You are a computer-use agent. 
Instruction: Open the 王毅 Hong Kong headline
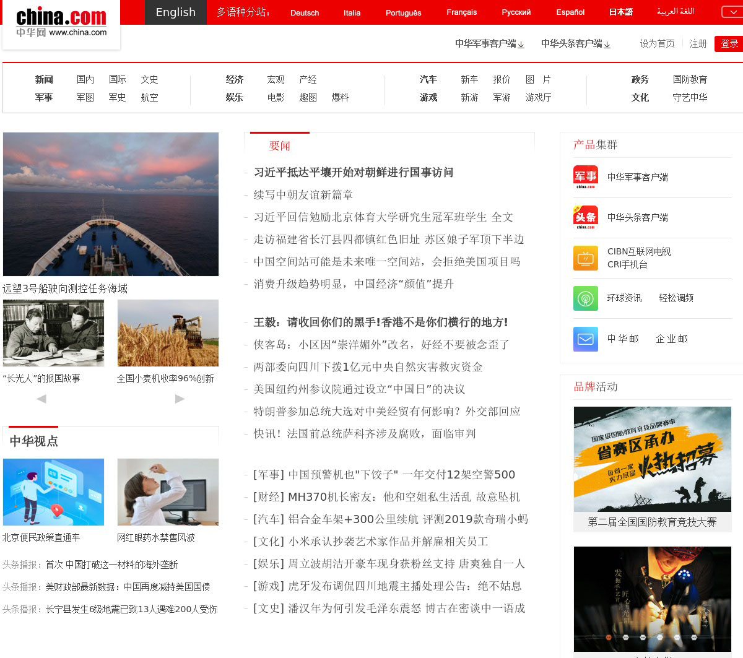coord(380,322)
